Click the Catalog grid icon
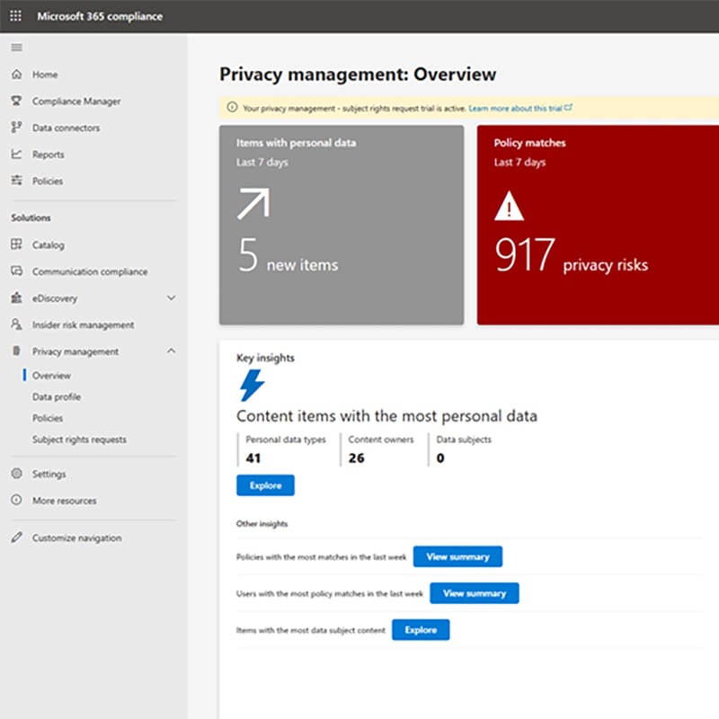 [x=16, y=244]
